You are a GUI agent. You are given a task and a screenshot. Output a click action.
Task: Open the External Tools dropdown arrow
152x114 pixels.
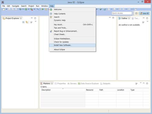pyautogui.click(x=34, y=9)
